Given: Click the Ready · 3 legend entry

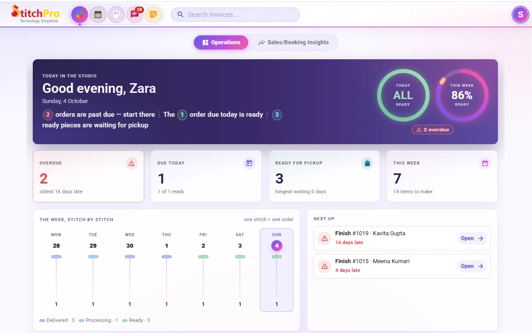Looking at the screenshot, I should [136, 320].
